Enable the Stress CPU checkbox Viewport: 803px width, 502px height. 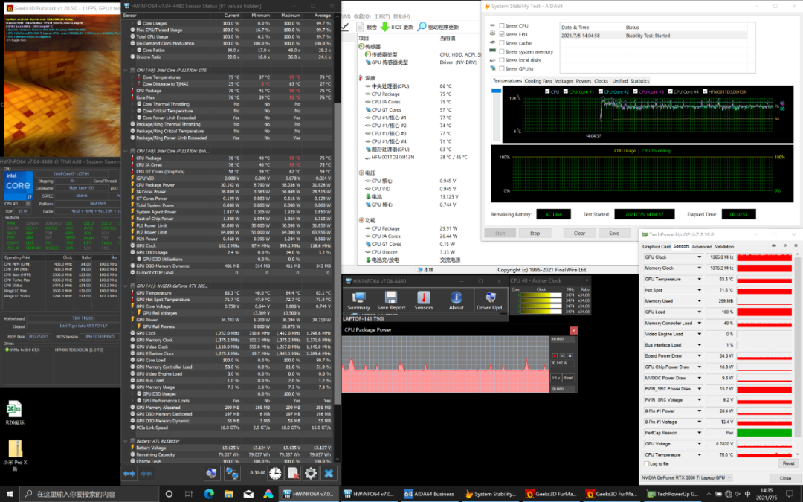pos(501,26)
